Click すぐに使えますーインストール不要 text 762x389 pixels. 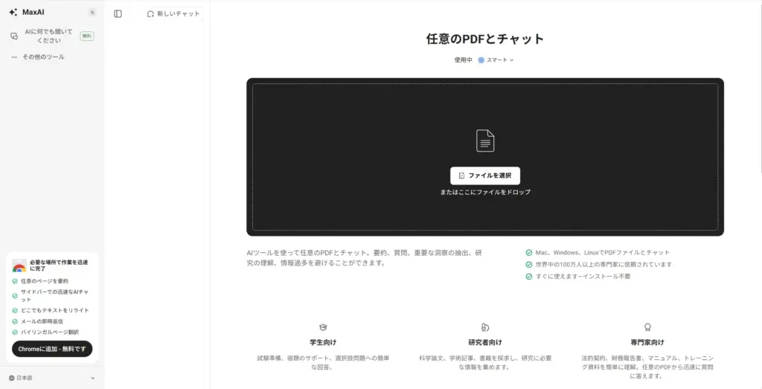click(583, 277)
